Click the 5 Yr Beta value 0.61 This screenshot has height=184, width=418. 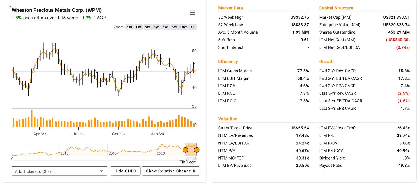coord(305,40)
